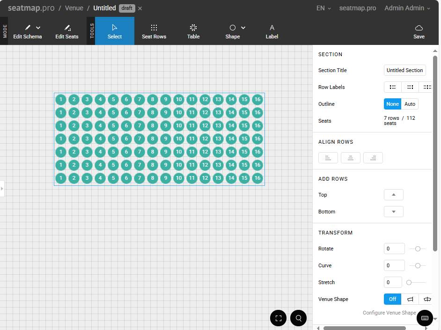Open the EN language dropdown

click(323, 8)
